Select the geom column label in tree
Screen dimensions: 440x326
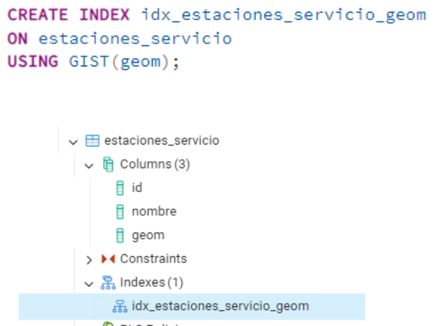tap(148, 235)
